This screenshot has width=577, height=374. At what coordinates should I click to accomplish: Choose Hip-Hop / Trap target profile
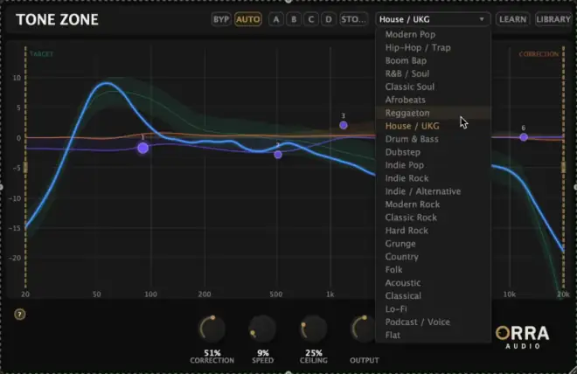click(x=433, y=47)
